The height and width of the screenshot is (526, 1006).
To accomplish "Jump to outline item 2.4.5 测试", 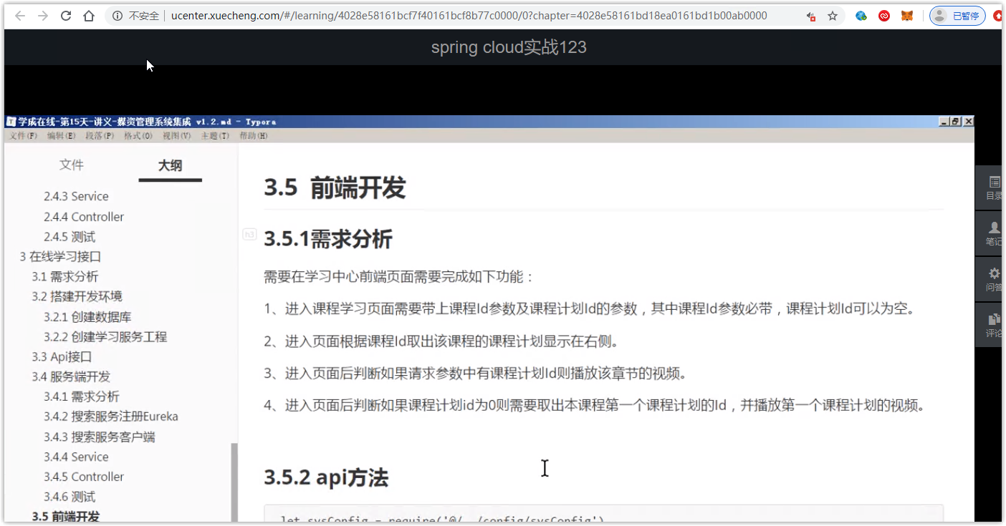I will coord(70,236).
